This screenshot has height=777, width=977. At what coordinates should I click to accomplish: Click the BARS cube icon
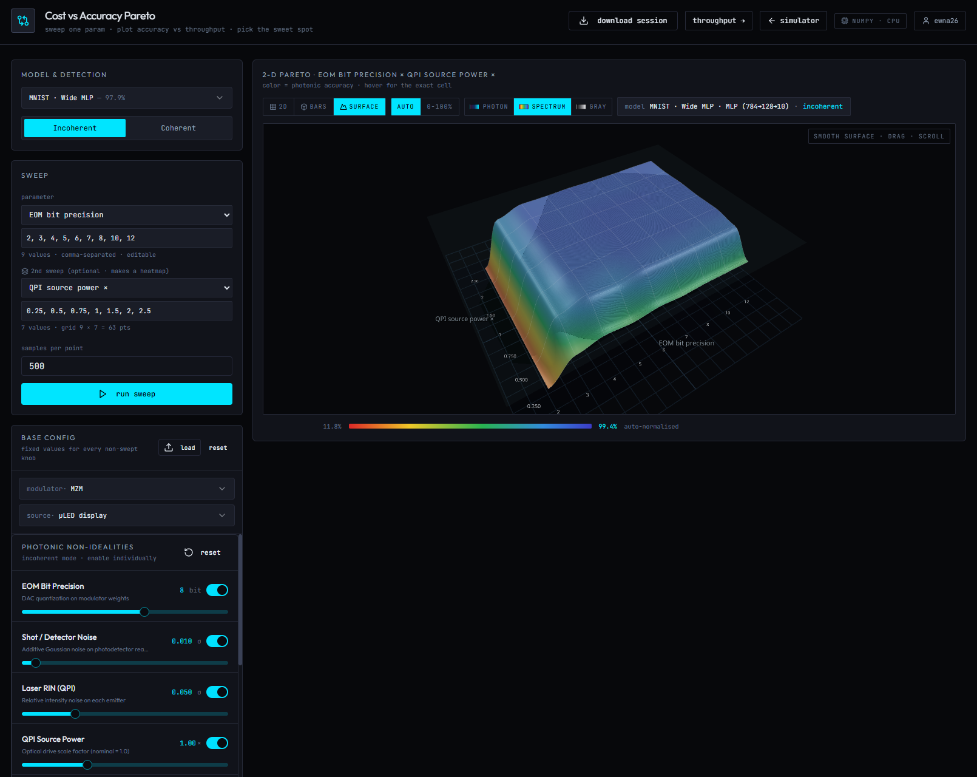[304, 107]
